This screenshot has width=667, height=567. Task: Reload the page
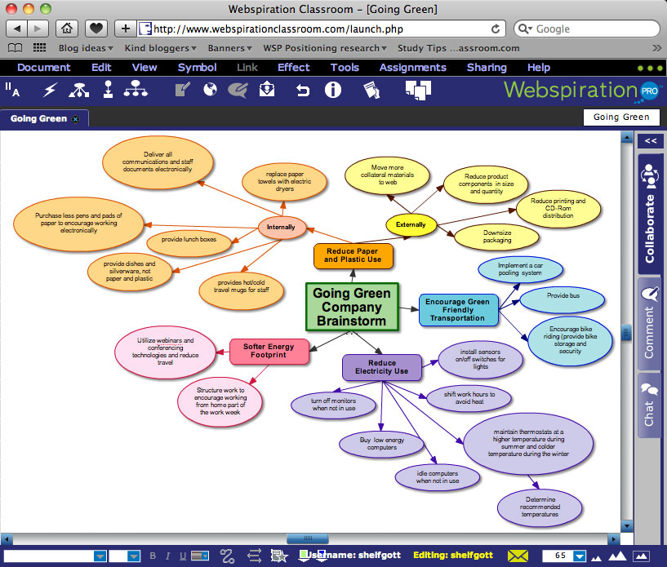pos(496,29)
